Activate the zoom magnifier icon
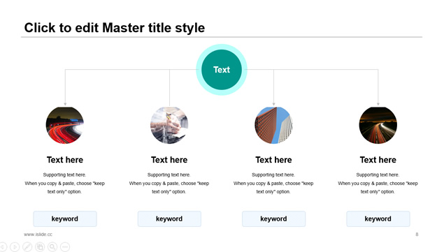This screenshot has height=252, width=444. [x=52, y=246]
